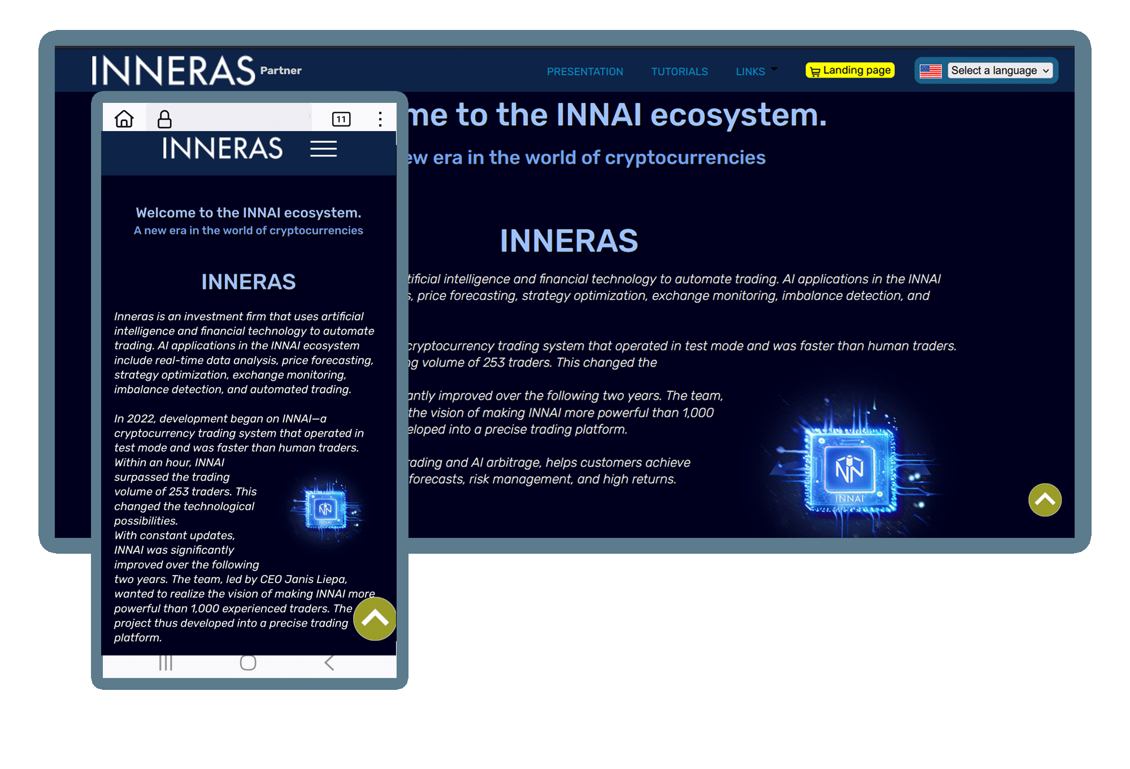Viewport: 1130px width, 769px height.
Task: Tap the Android recent apps button
Action: pyautogui.click(x=166, y=663)
